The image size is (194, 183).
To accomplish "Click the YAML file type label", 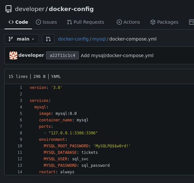I will point(56,77).
